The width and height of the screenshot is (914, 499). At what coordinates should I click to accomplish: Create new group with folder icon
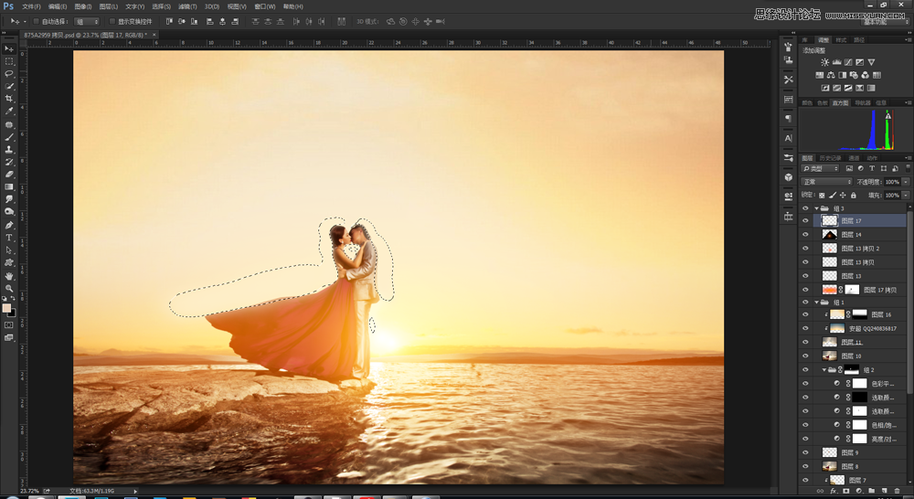click(871, 492)
